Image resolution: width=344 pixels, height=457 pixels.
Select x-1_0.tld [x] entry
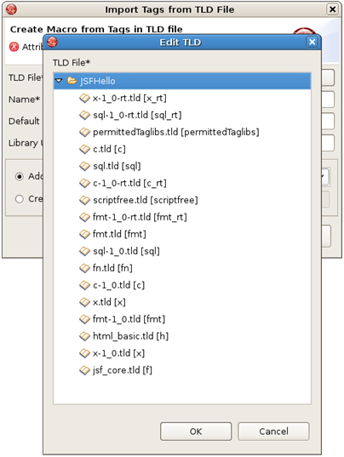[118, 353]
